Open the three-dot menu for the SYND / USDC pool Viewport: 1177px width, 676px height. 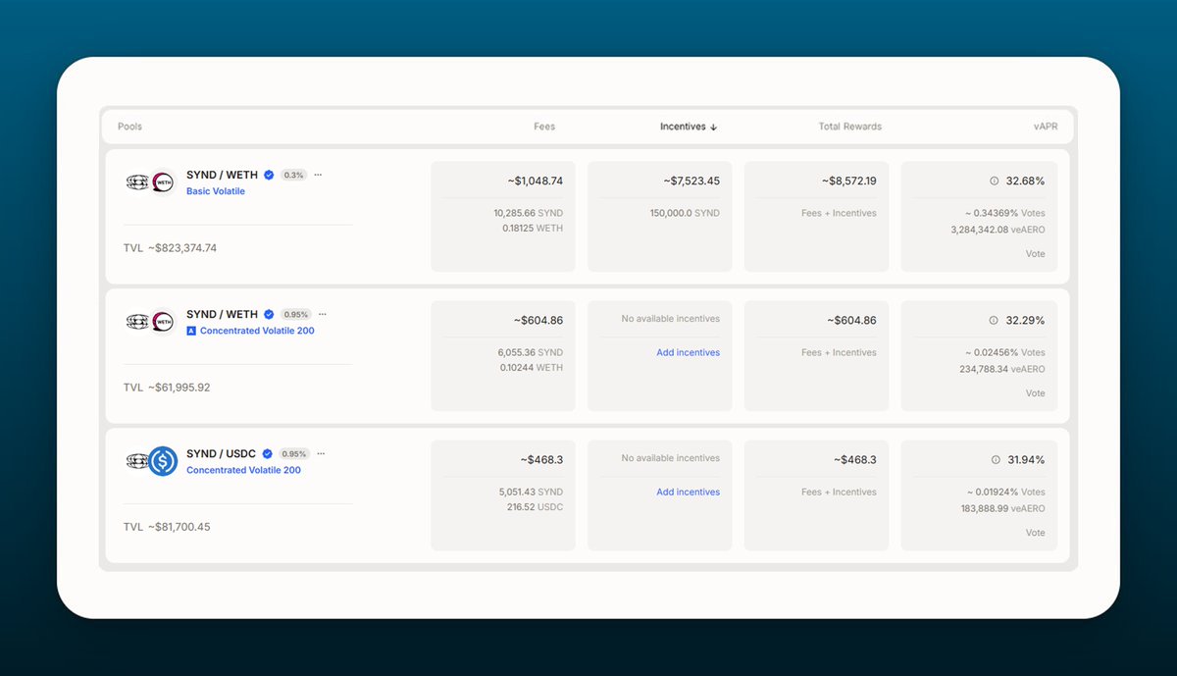click(x=321, y=454)
